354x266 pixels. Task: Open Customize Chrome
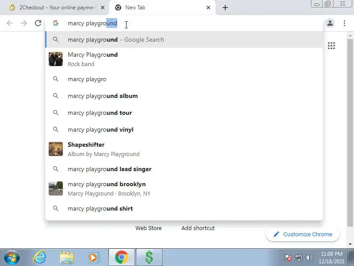pyautogui.click(x=303, y=235)
